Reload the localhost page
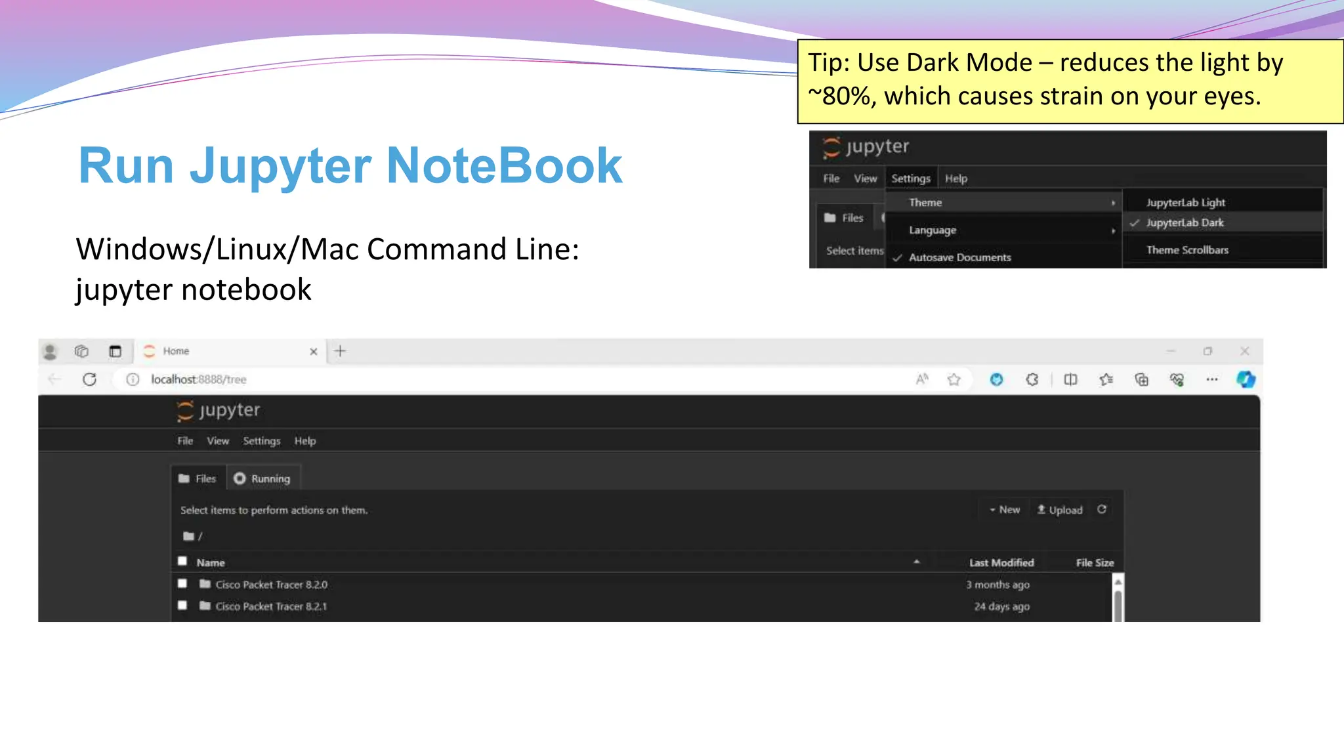Screen dimensions: 1344x756 (x=89, y=379)
